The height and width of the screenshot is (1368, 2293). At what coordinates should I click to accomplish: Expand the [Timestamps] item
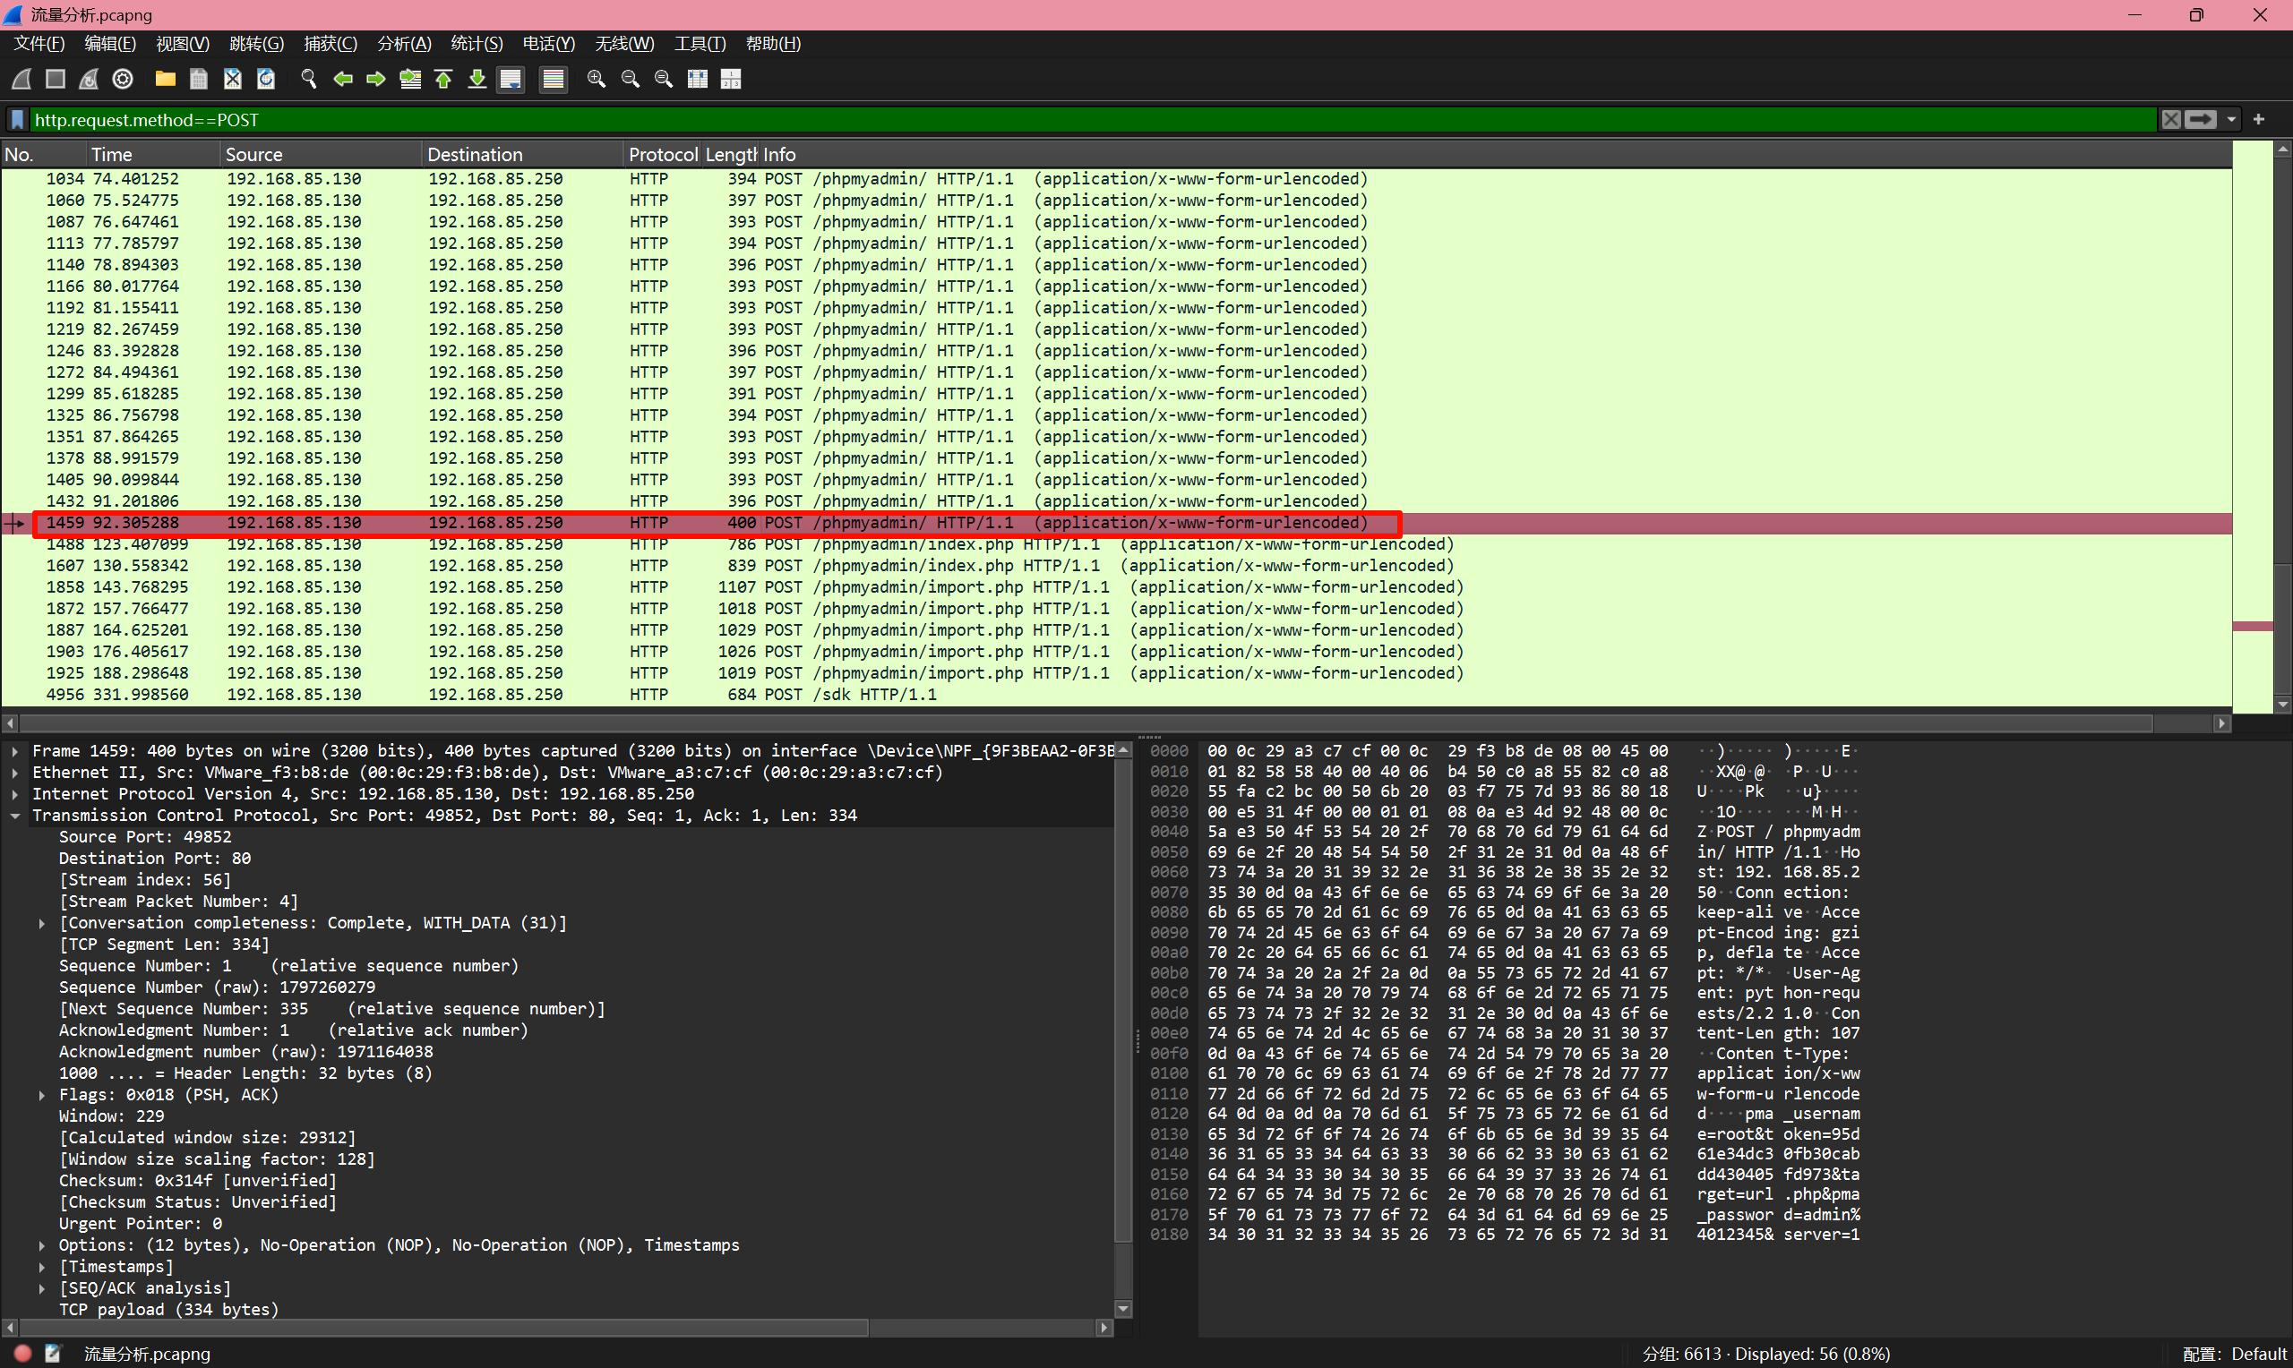(x=42, y=1267)
